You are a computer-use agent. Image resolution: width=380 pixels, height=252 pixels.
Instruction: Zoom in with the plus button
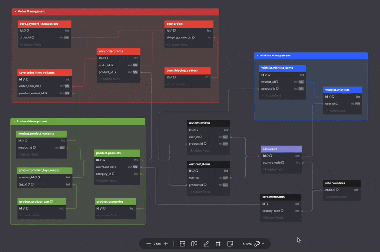click(166, 244)
